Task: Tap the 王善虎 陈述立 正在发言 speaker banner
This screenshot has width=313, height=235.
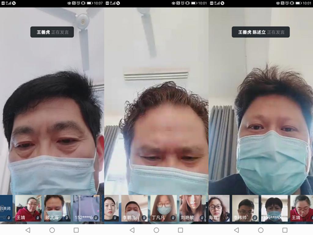Action: [x=260, y=32]
